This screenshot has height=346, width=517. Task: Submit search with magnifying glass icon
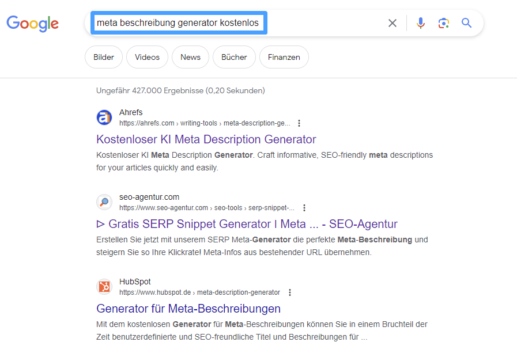[466, 23]
